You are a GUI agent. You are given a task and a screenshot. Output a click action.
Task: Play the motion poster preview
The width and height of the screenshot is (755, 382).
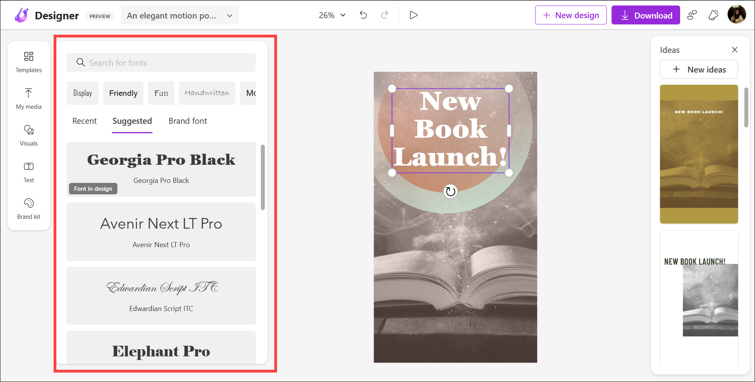[x=413, y=15]
